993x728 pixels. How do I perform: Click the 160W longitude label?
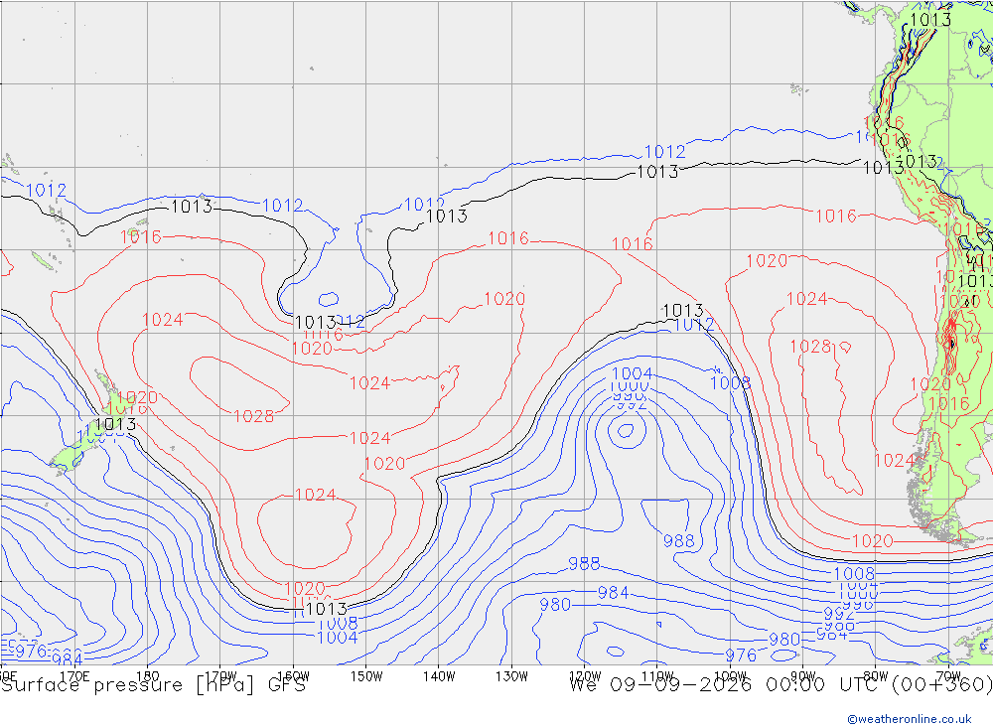(293, 676)
